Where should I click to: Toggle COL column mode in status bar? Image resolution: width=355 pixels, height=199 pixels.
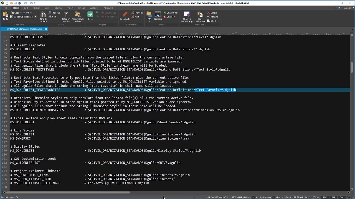click(x=342, y=197)
